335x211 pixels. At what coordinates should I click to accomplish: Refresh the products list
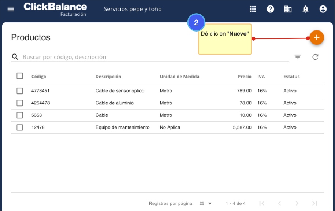coord(315,57)
